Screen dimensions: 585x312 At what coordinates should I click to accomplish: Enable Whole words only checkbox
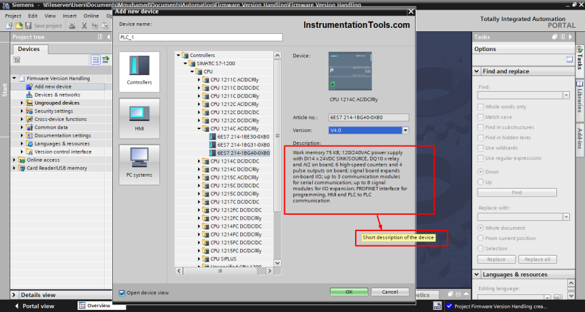click(x=480, y=107)
